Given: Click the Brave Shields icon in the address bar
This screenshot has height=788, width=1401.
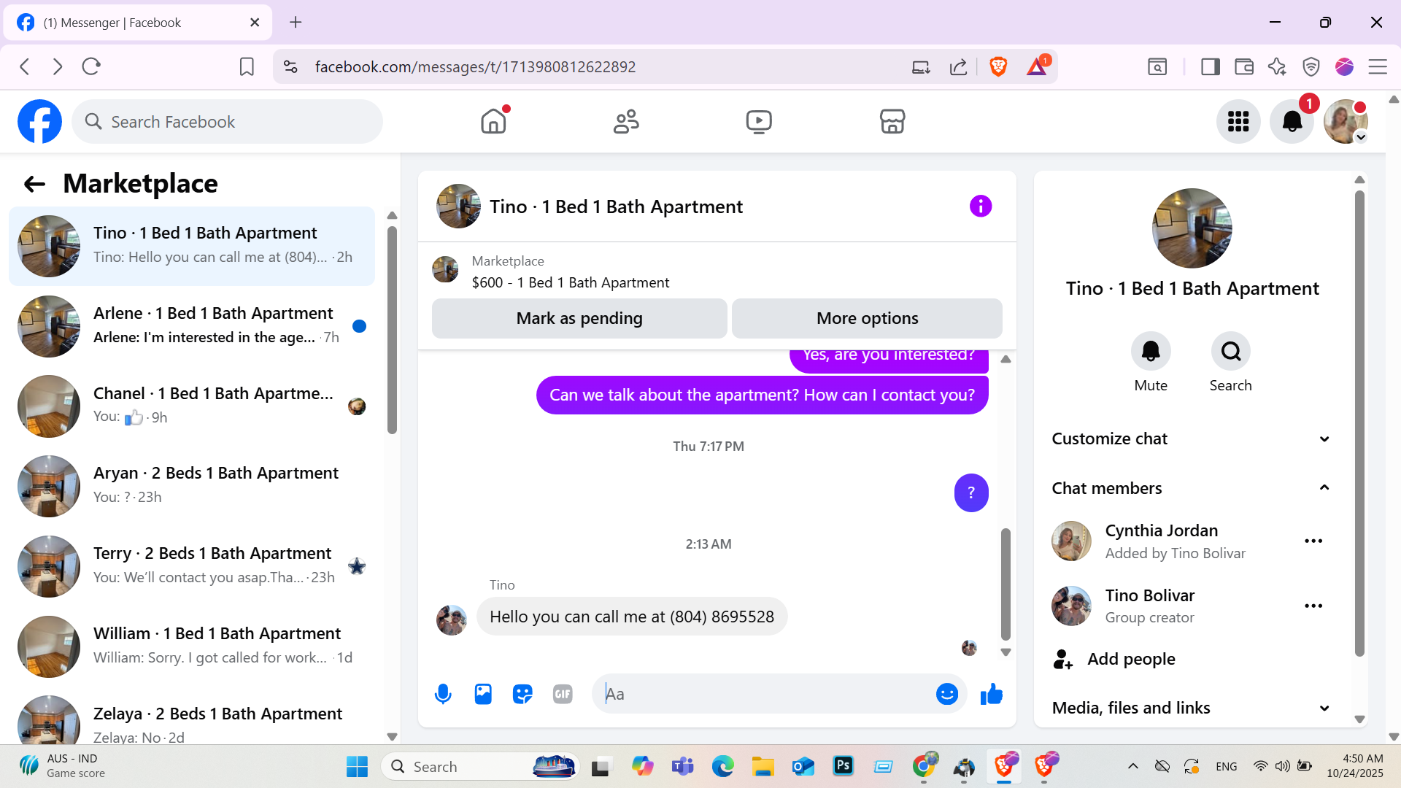Looking at the screenshot, I should 998,67.
